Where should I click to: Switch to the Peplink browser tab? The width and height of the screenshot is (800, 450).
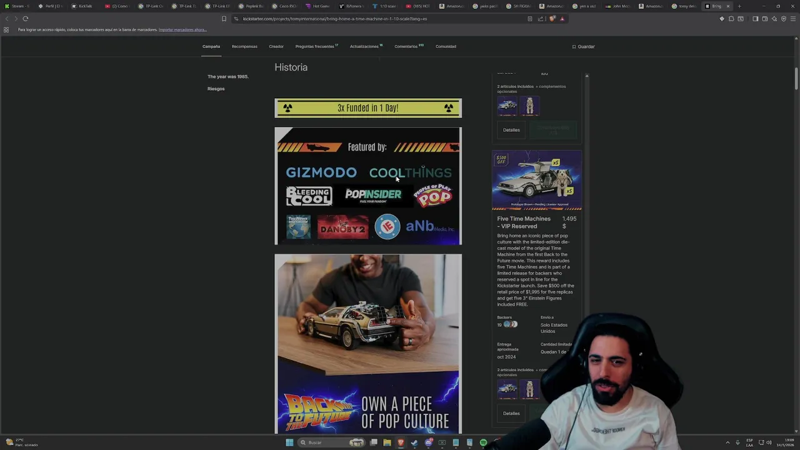click(252, 6)
